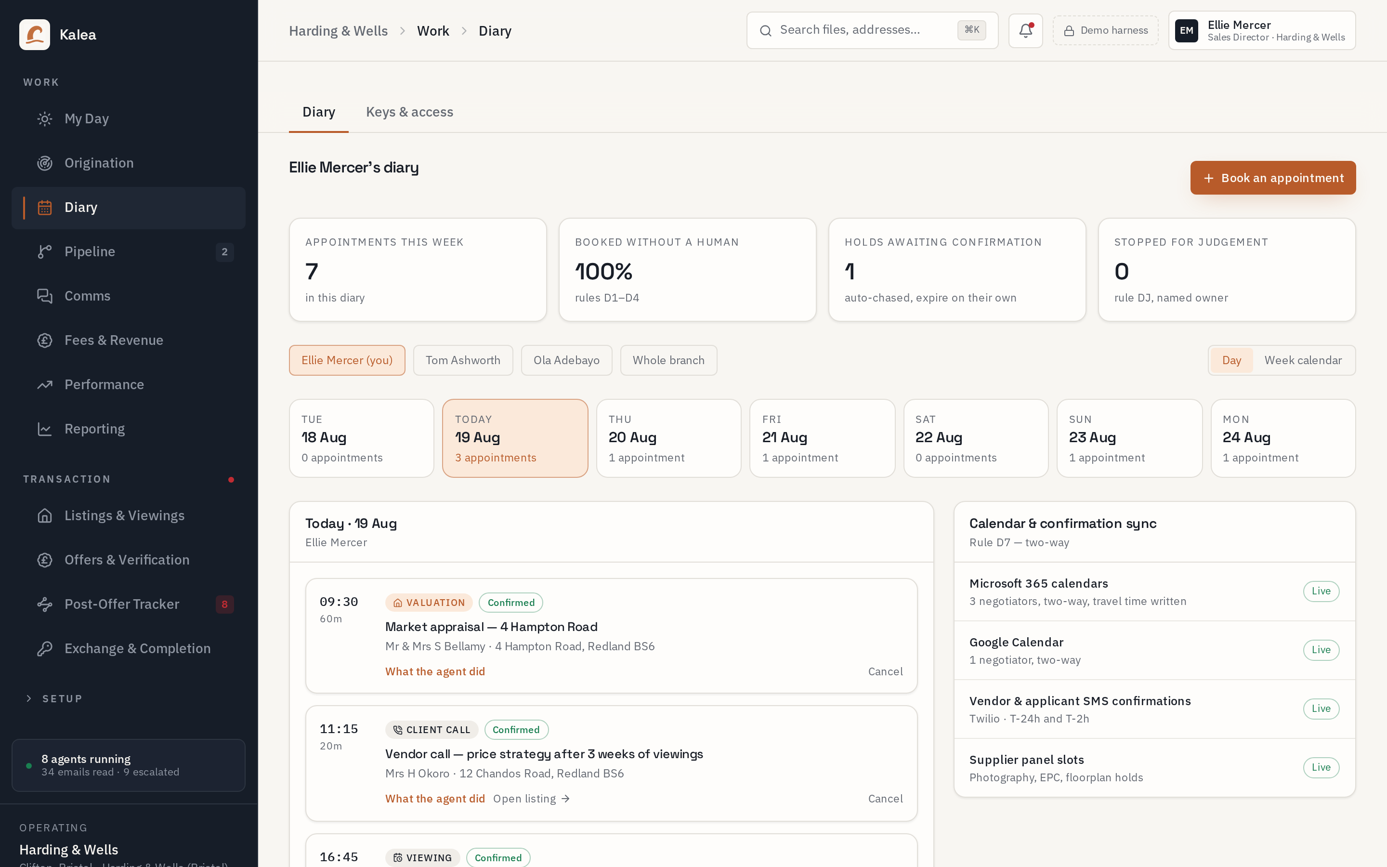This screenshot has width=1387, height=867.
Task: Click the 8 agents running status panel
Action: tap(129, 765)
